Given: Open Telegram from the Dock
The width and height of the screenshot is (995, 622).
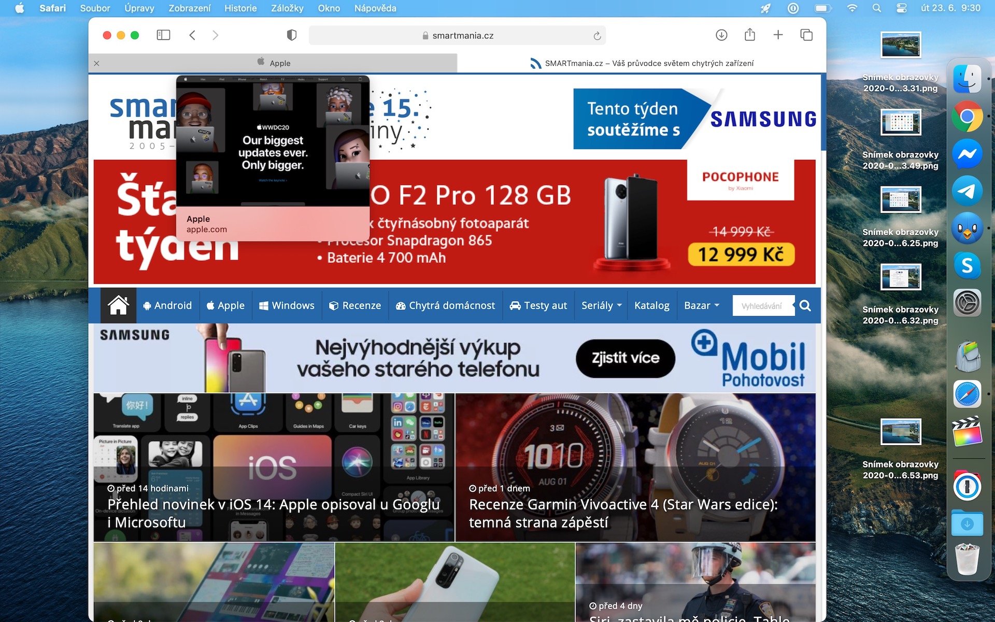Looking at the screenshot, I should click(967, 191).
